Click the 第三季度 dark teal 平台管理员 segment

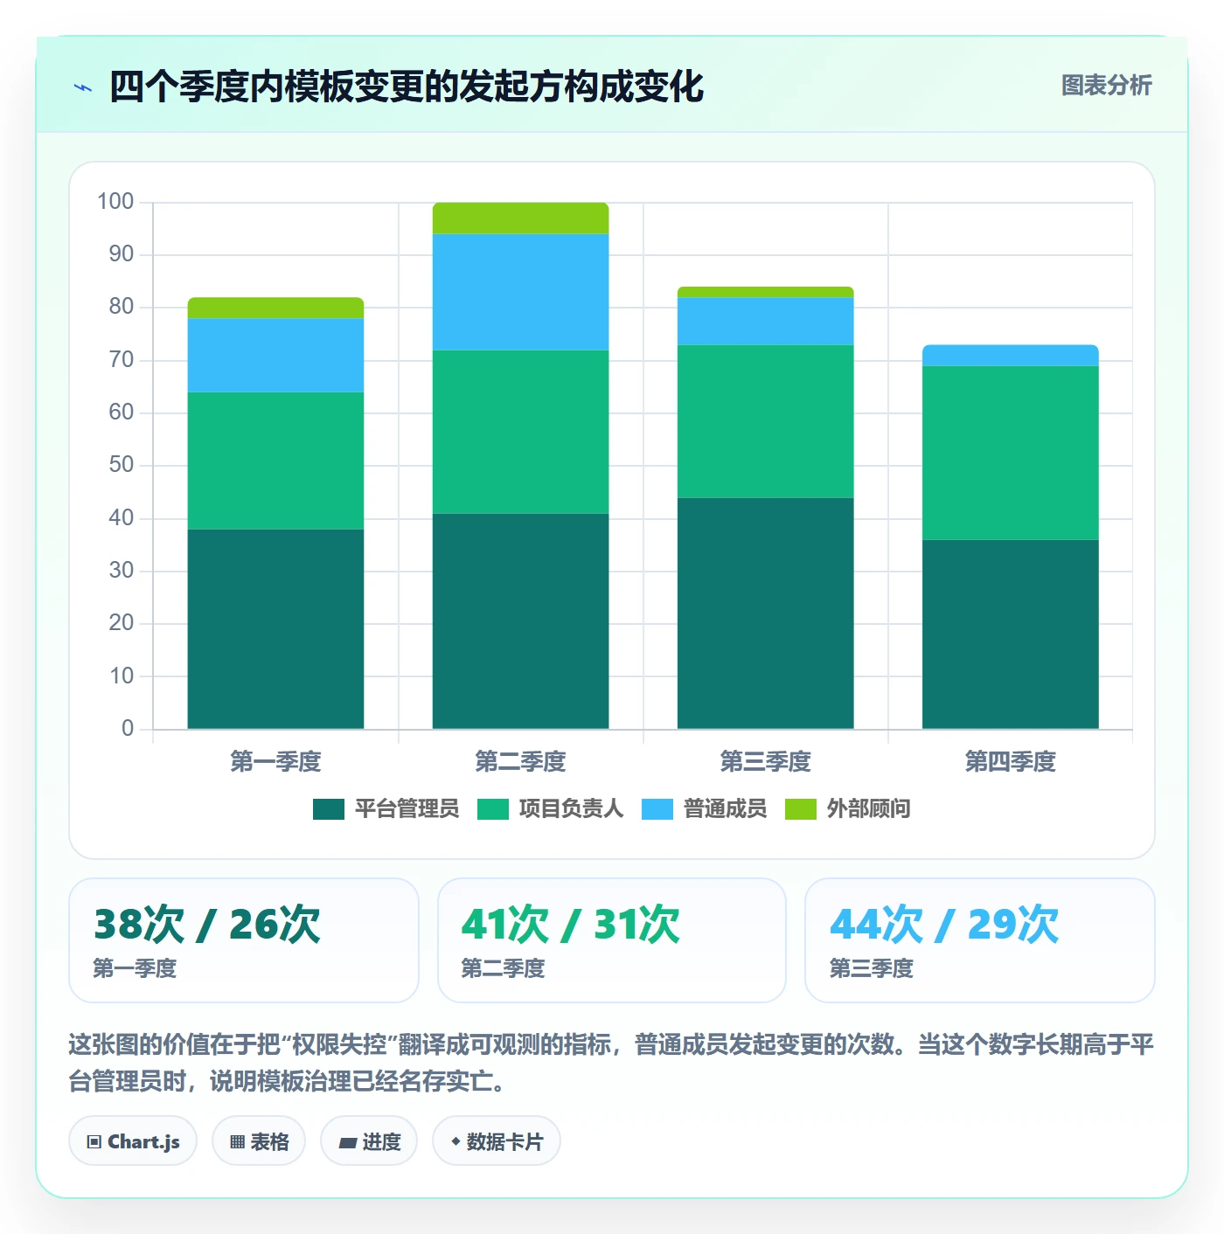pyautogui.click(x=765, y=614)
